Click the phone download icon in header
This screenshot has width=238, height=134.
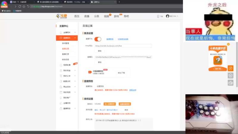click(158, 16)
